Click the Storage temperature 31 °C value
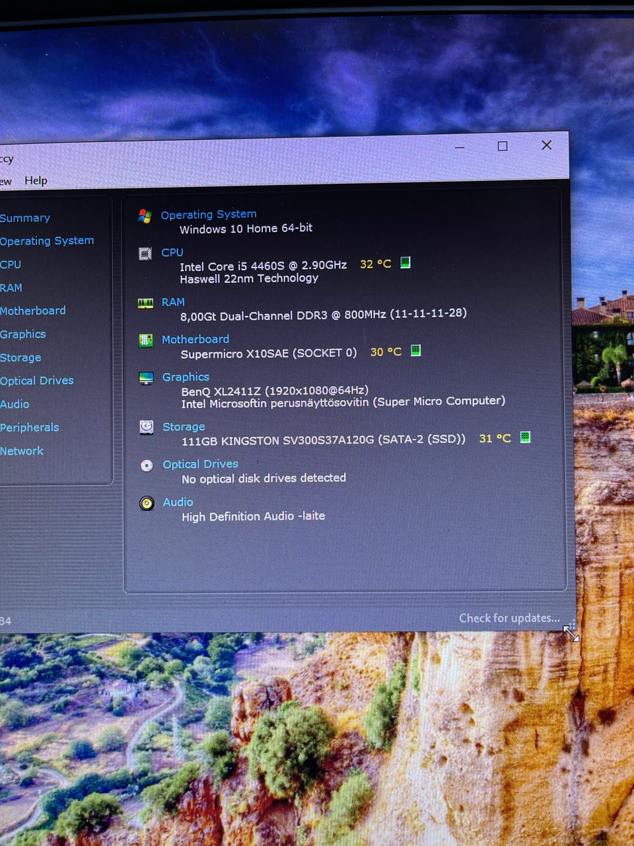 [x=495, y=438]
